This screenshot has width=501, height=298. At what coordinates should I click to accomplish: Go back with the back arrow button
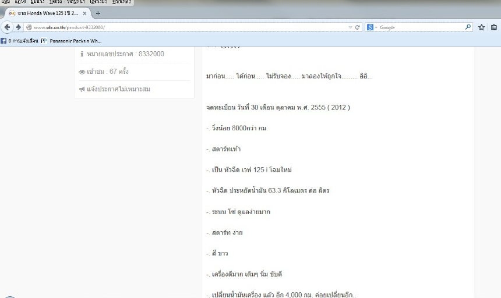[x=7, y=27]
